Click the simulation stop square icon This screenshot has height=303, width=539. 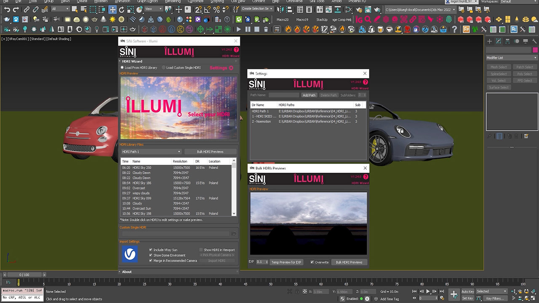point(257,29)
